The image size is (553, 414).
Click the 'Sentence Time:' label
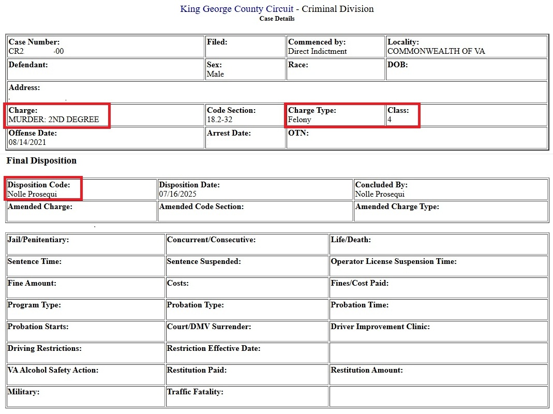pos(34,261)
